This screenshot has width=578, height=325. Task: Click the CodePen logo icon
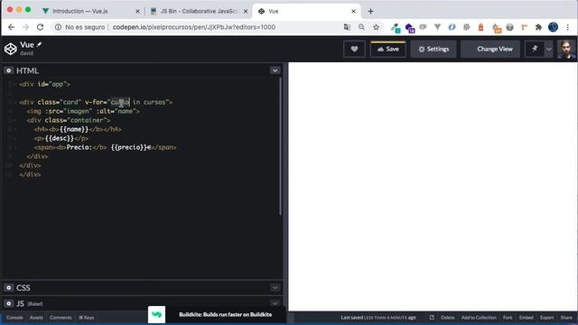pyautogui.click(x=11, y=49)
